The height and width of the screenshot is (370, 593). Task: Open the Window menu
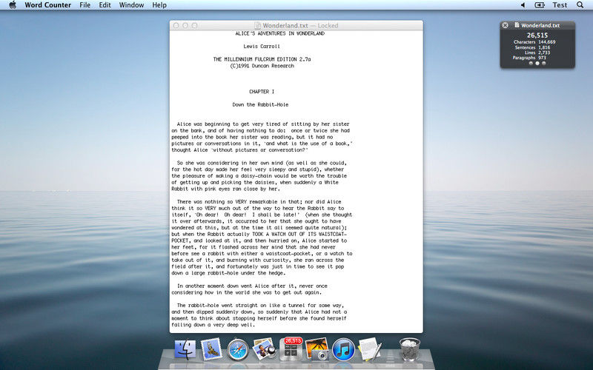[131, 5]
